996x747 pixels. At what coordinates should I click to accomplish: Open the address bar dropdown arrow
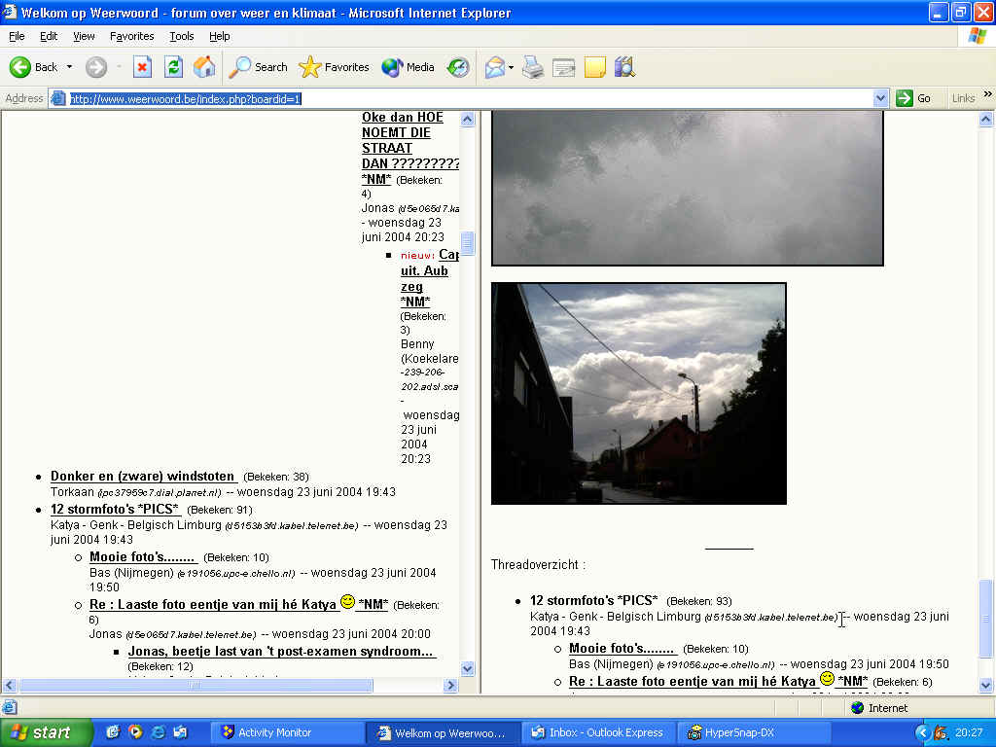880,98
